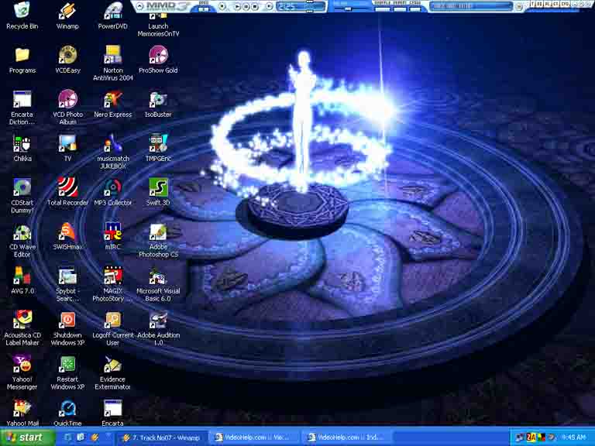Select the ProShow Gold shortcut

coord(158,60)
